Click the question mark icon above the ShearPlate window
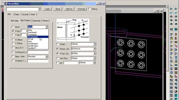The width and height of the screenshot is (179, 100). (x=3, y=2)
